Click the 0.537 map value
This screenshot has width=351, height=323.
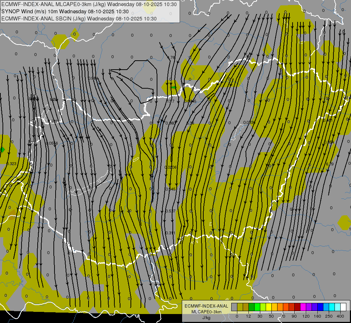170,211
